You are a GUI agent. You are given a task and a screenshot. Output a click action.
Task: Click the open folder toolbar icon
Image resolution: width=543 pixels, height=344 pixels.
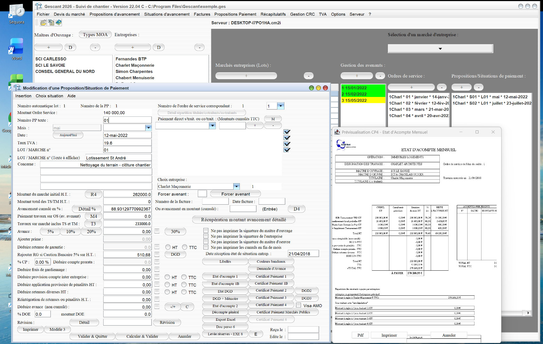click(43, 23)
